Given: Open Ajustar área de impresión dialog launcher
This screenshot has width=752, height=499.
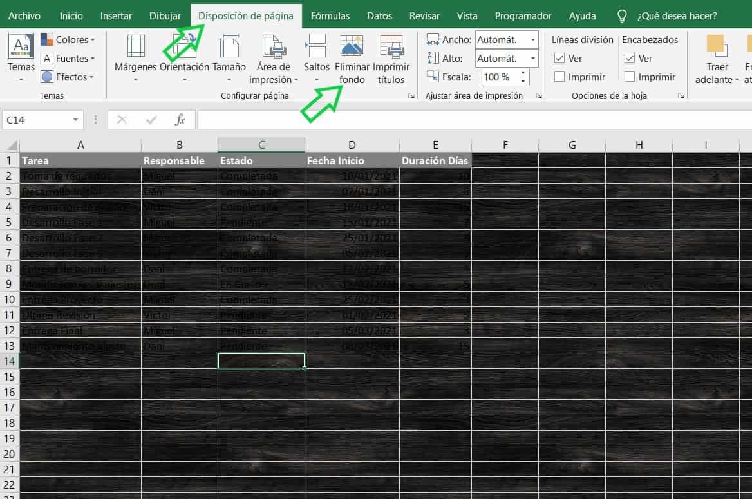Looking at the screenshot, I should click(x=539, y=95).
